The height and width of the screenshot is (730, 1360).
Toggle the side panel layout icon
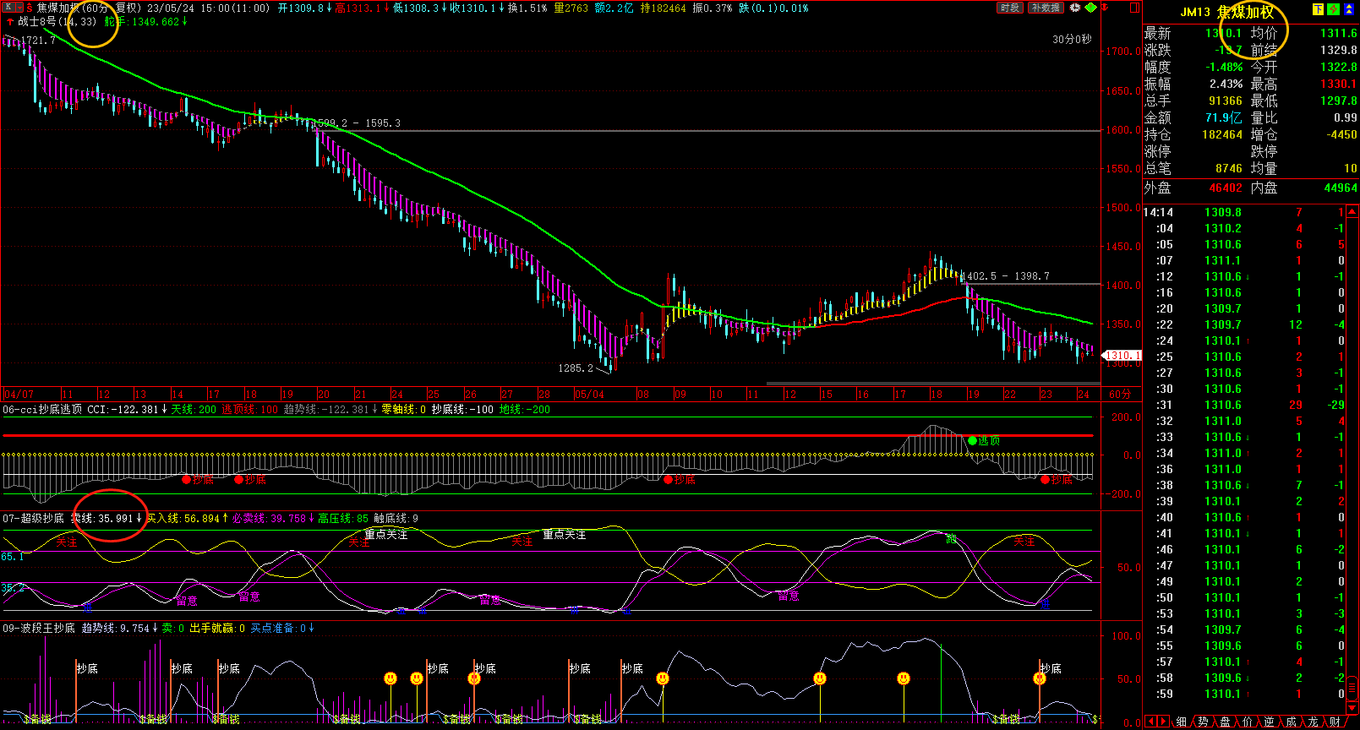point(1133,8)
